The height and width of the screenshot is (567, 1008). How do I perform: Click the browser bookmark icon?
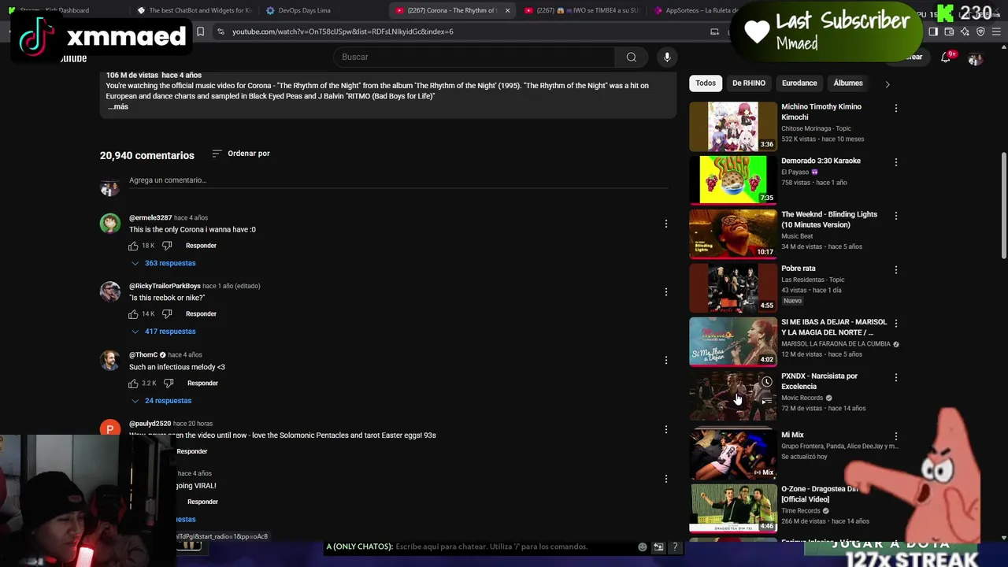200,31
